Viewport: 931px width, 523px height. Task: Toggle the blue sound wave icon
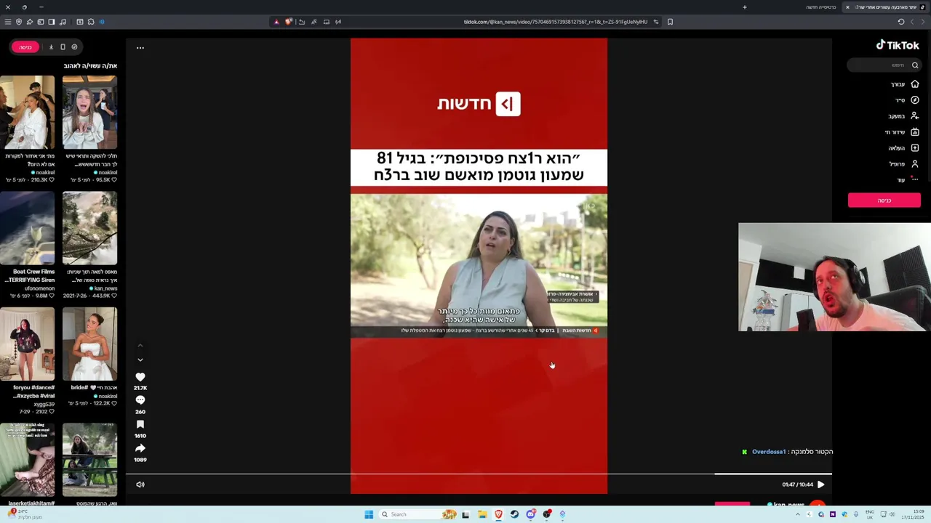coord(102,22)
